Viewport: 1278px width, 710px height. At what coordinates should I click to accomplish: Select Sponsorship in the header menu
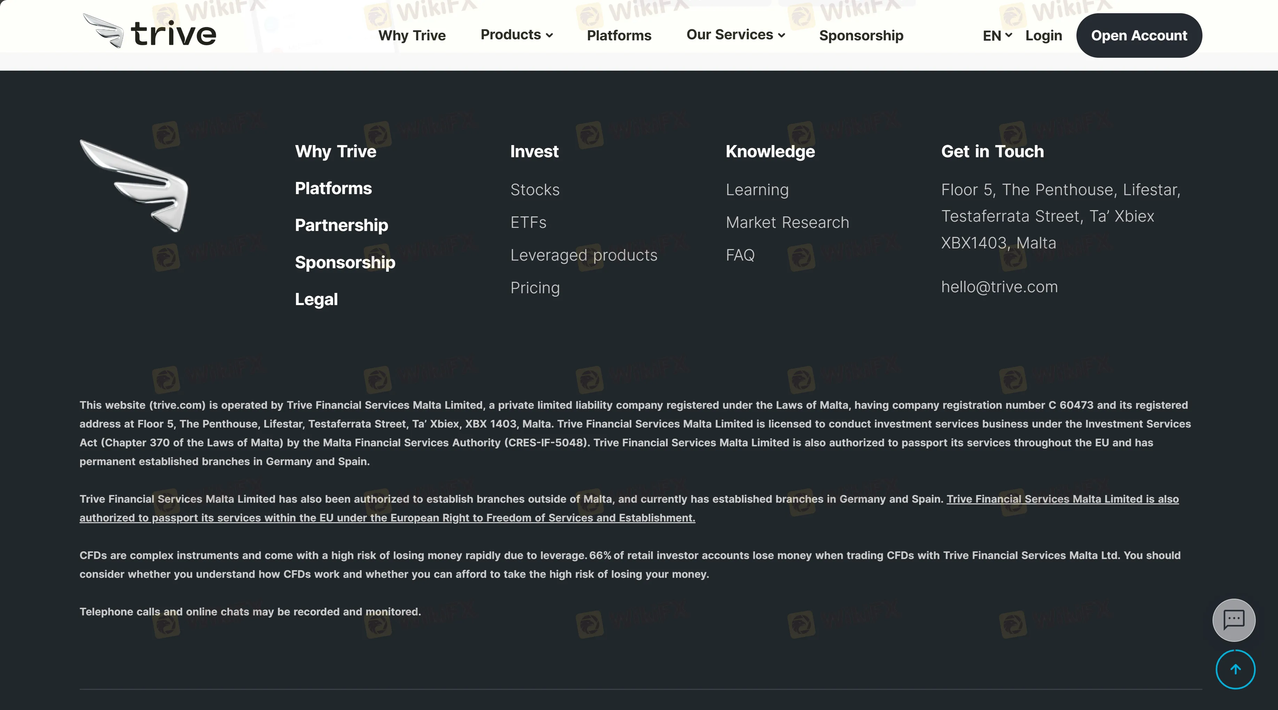861,36
